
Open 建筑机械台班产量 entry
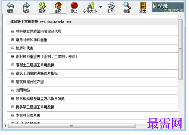(x=30, y=82)
